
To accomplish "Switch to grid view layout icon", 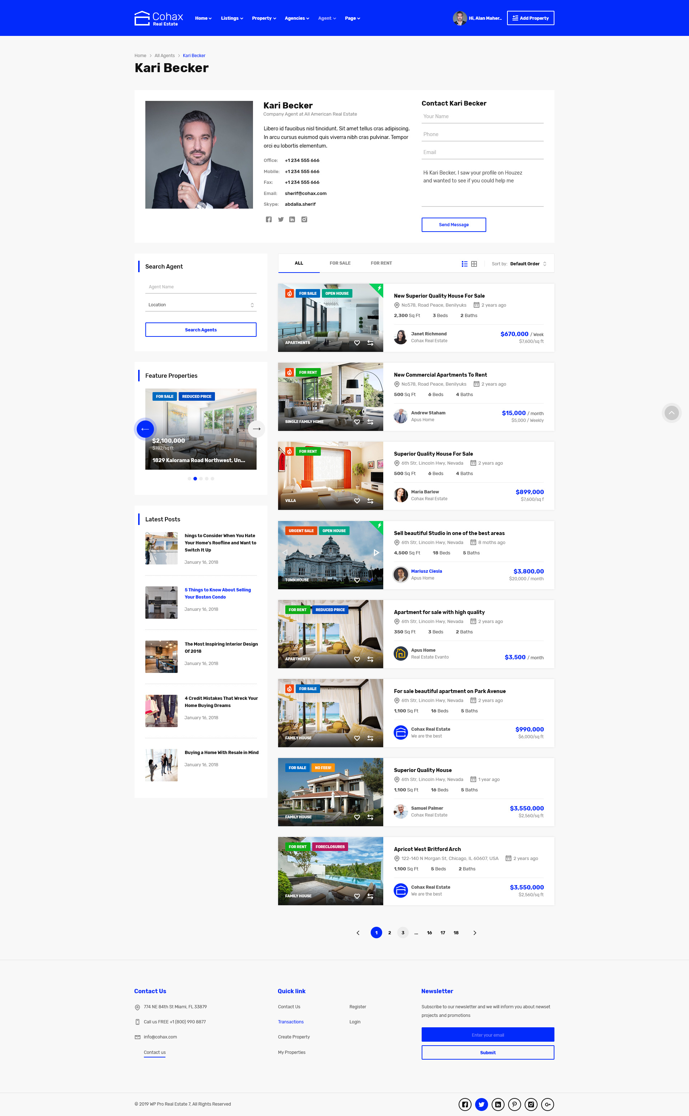I will 474,264.
